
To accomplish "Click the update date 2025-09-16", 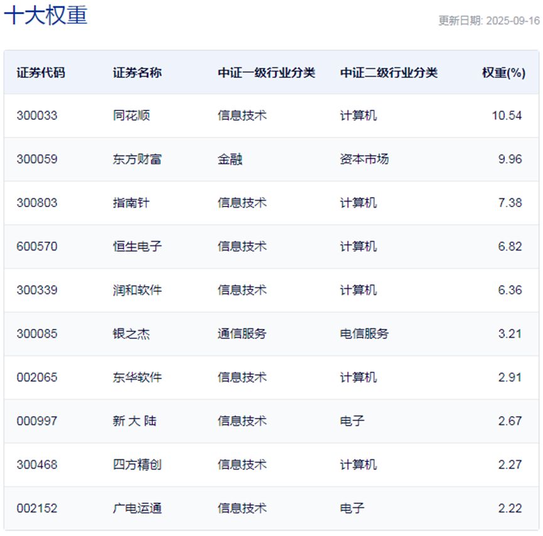I will tap(513, 21).
